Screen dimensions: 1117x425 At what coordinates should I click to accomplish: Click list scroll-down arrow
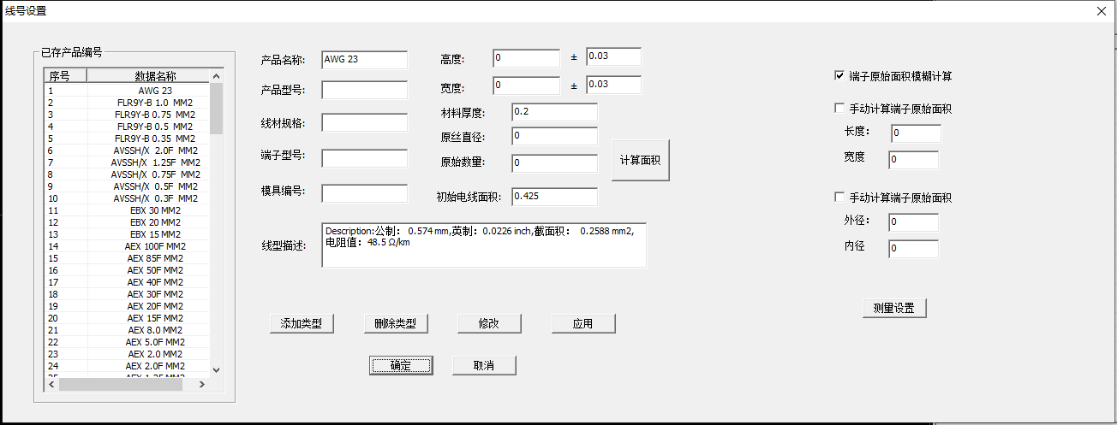tap(216, 370)
